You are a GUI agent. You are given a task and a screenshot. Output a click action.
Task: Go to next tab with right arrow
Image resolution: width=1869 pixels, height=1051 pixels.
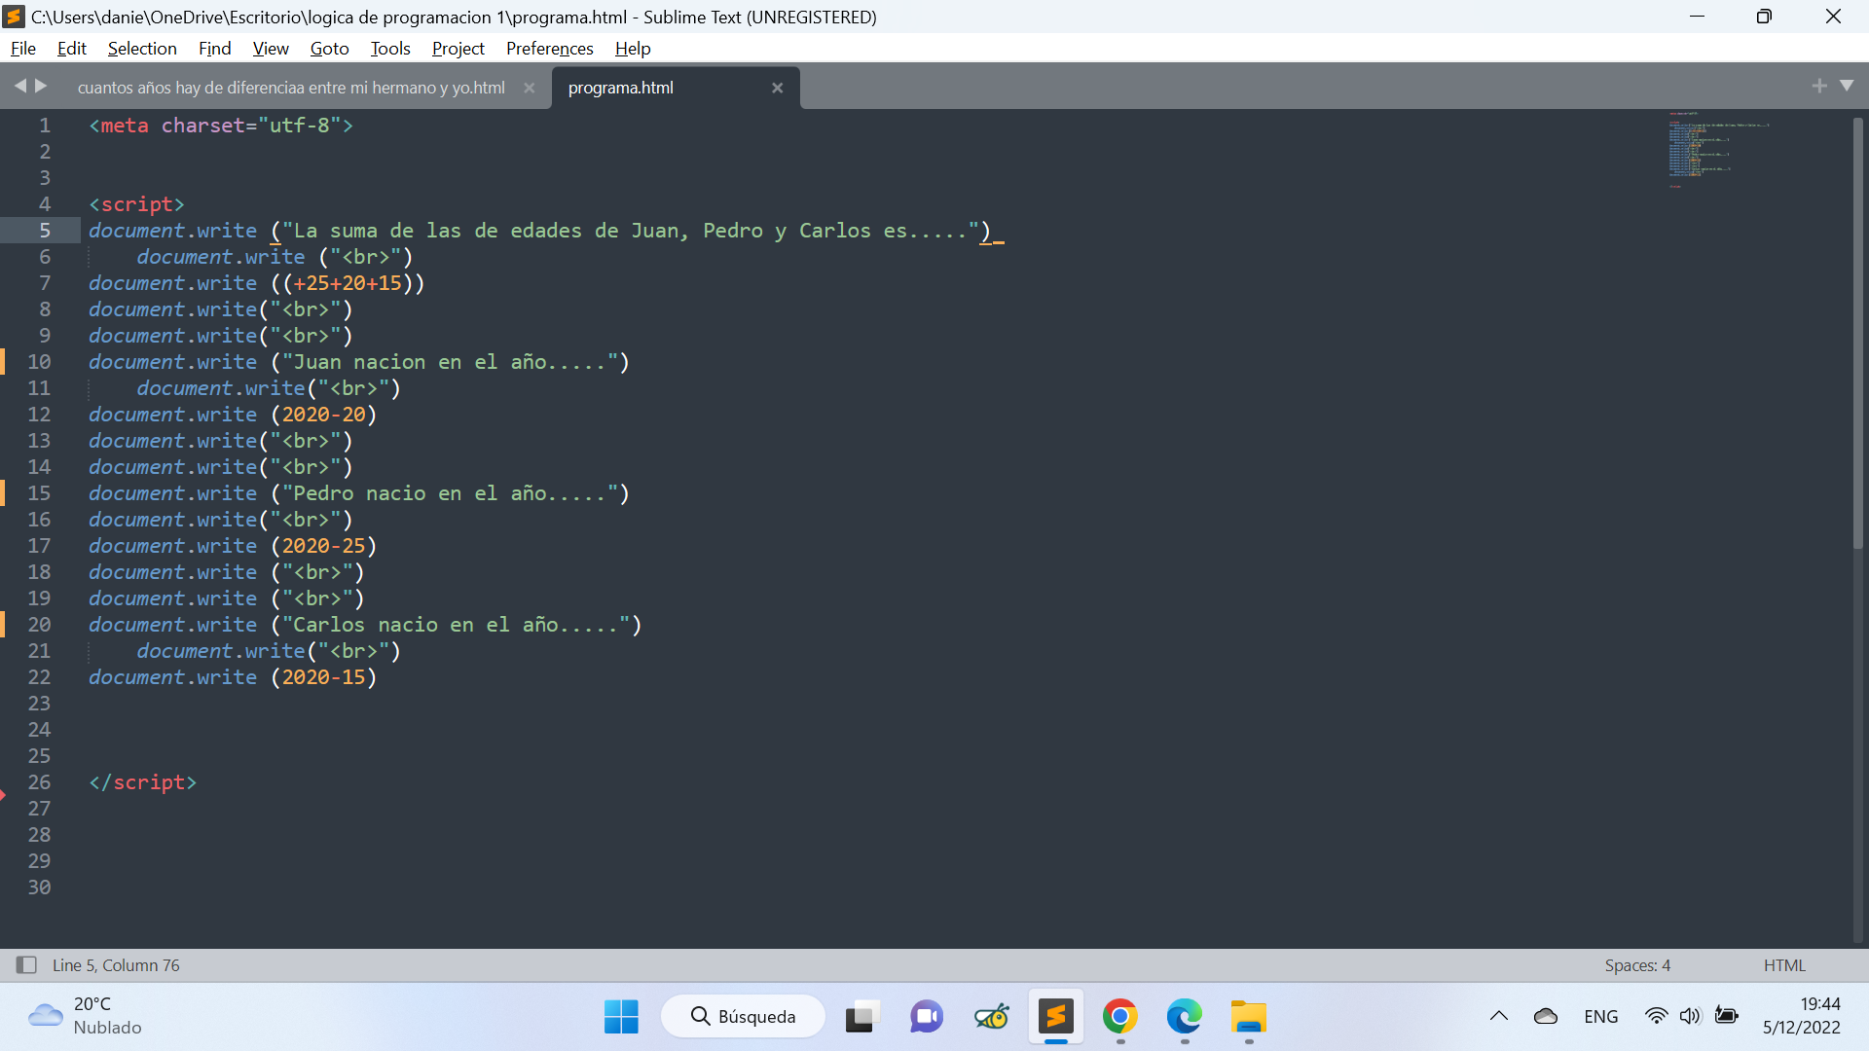(41, 87)
